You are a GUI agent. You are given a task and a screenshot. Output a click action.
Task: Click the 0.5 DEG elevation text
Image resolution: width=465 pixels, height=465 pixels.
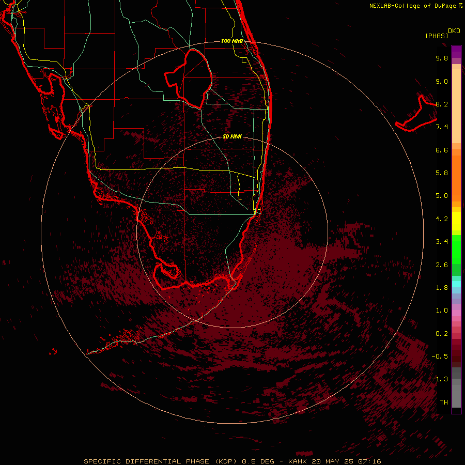click(x=257, y=461)
